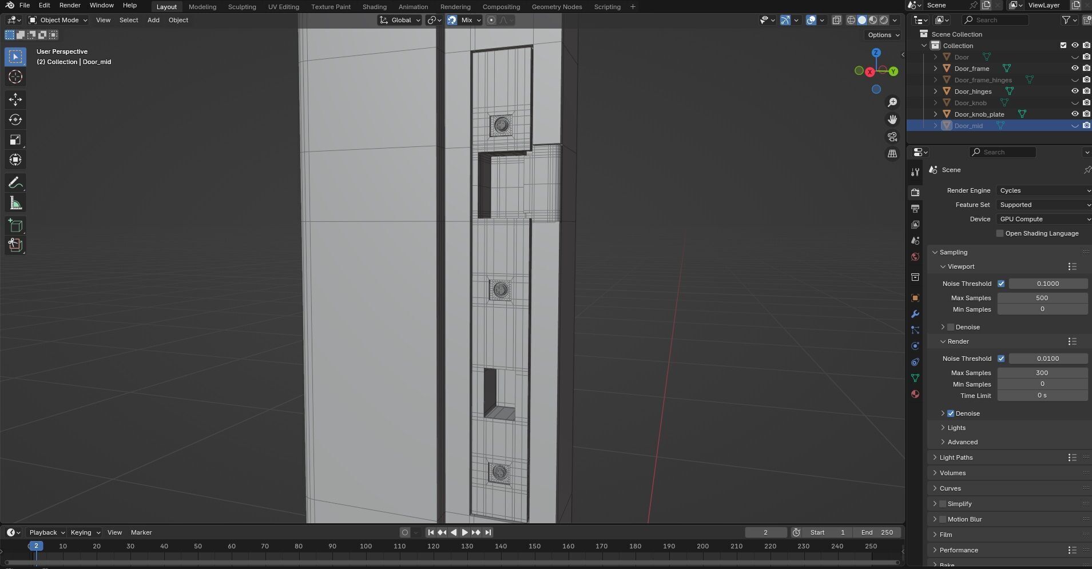Toggle camera view icon
The height and width of the screenshot is (569, 1092).
point(892,137)
